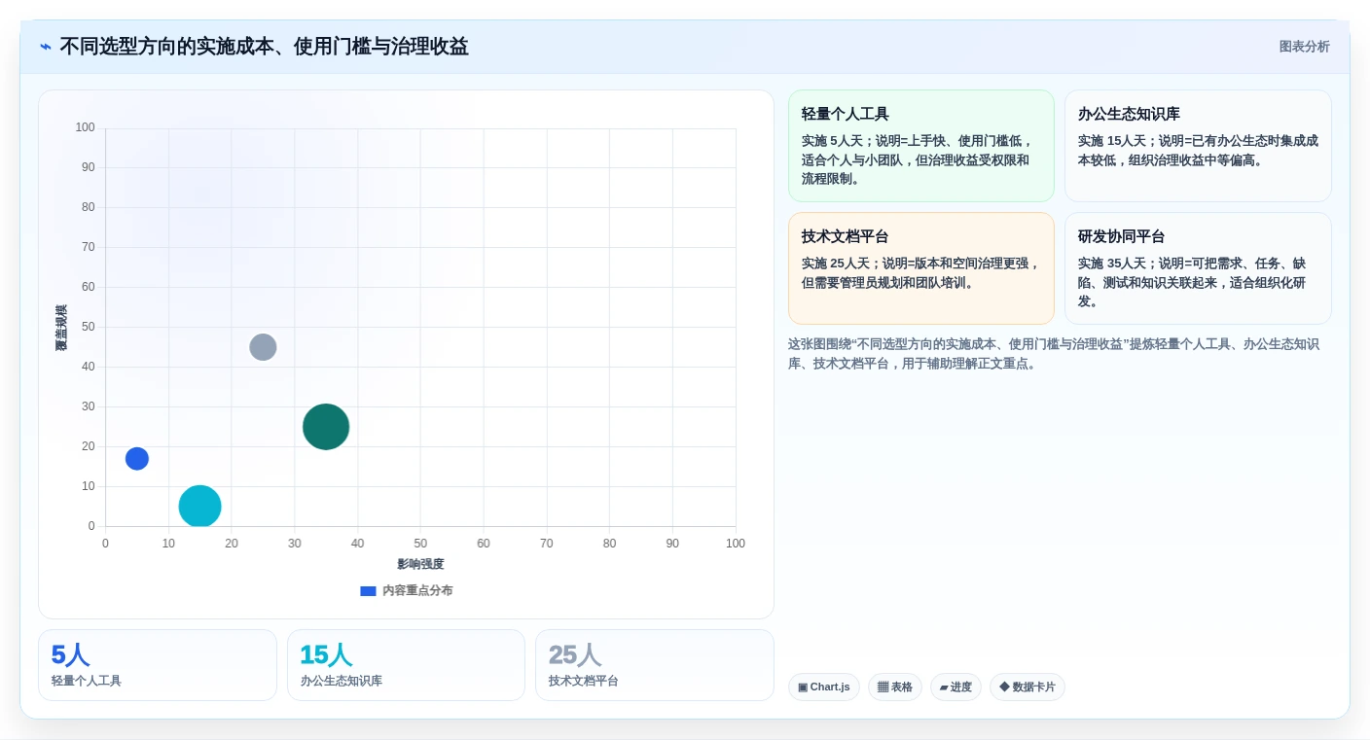The height and width of the screenshot is (740, 1370).
Task: Click the text 实施 35人天 in 研发协同平台 card
Action: tap(1115, 264)
